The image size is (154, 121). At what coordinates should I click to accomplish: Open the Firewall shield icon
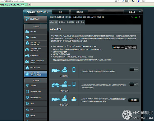pyautogui.click(x=27, y=116)
